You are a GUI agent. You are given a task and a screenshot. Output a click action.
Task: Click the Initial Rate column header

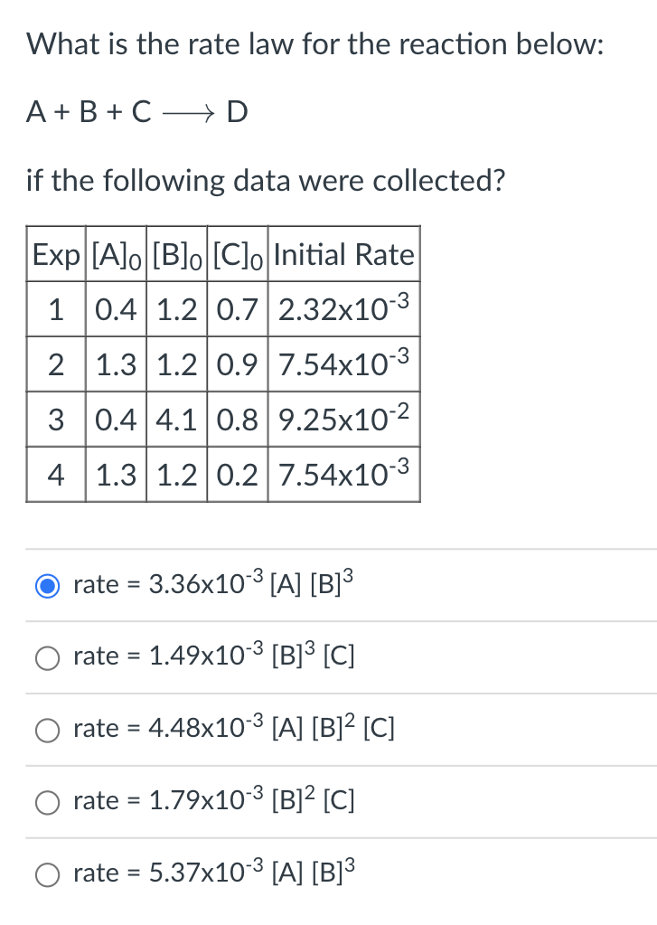343,254
